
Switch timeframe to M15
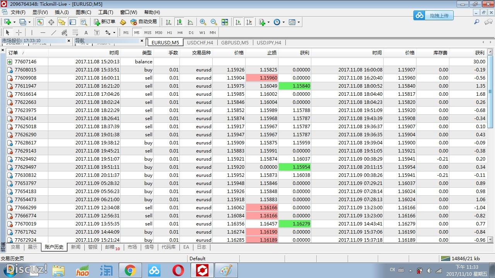[148, 32]
